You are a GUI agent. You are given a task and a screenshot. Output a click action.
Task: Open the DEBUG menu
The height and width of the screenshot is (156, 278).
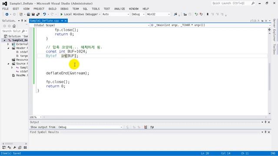64,9
